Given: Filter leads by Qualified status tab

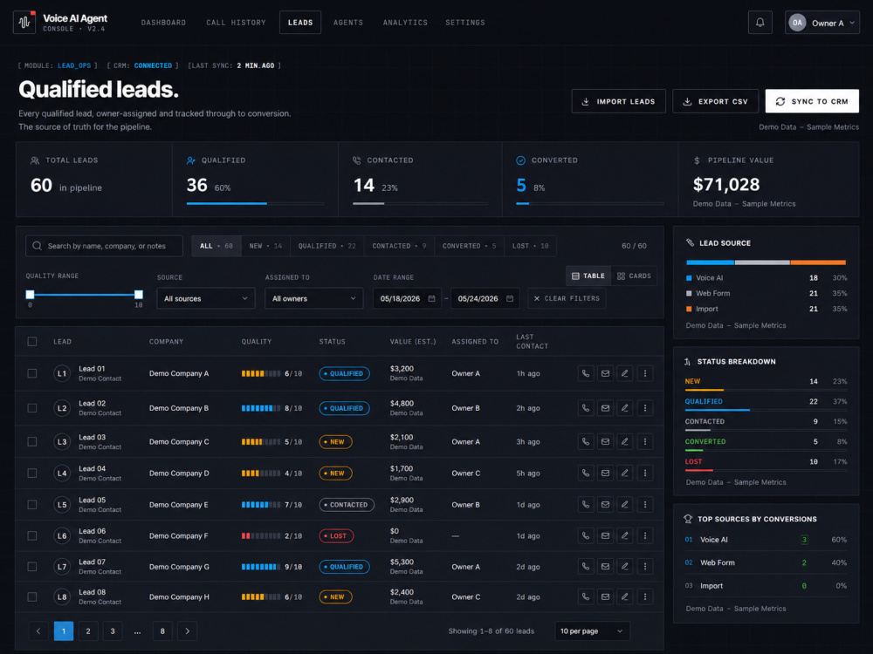Looking at the screenshot, I should tap(327, 246).
